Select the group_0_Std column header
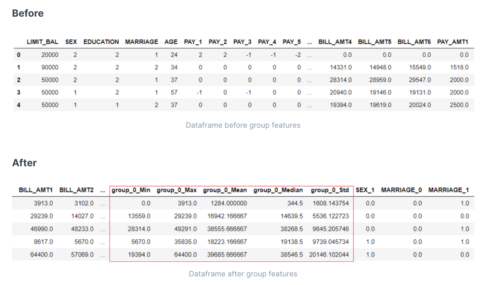The image size is (490, 285). pyautogui.click(x=330, y=190)
